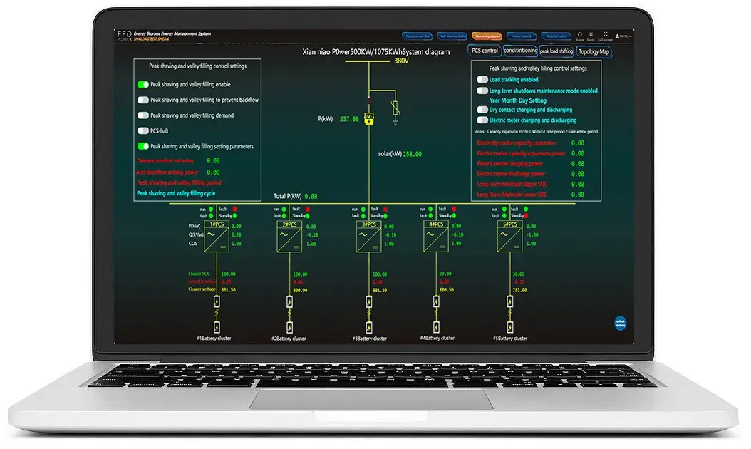Click the yellow grid meter icon

point(369,119)
